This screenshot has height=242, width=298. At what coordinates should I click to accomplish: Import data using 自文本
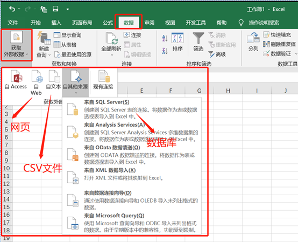pos(53,80)
